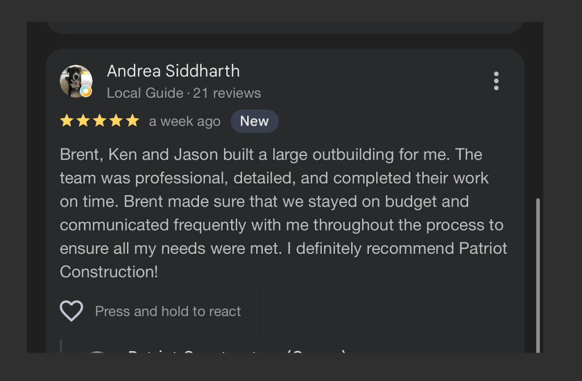Click the New badge
This screenshot has width=582, height=381.
pyautogui.click(x=254, y=121)
